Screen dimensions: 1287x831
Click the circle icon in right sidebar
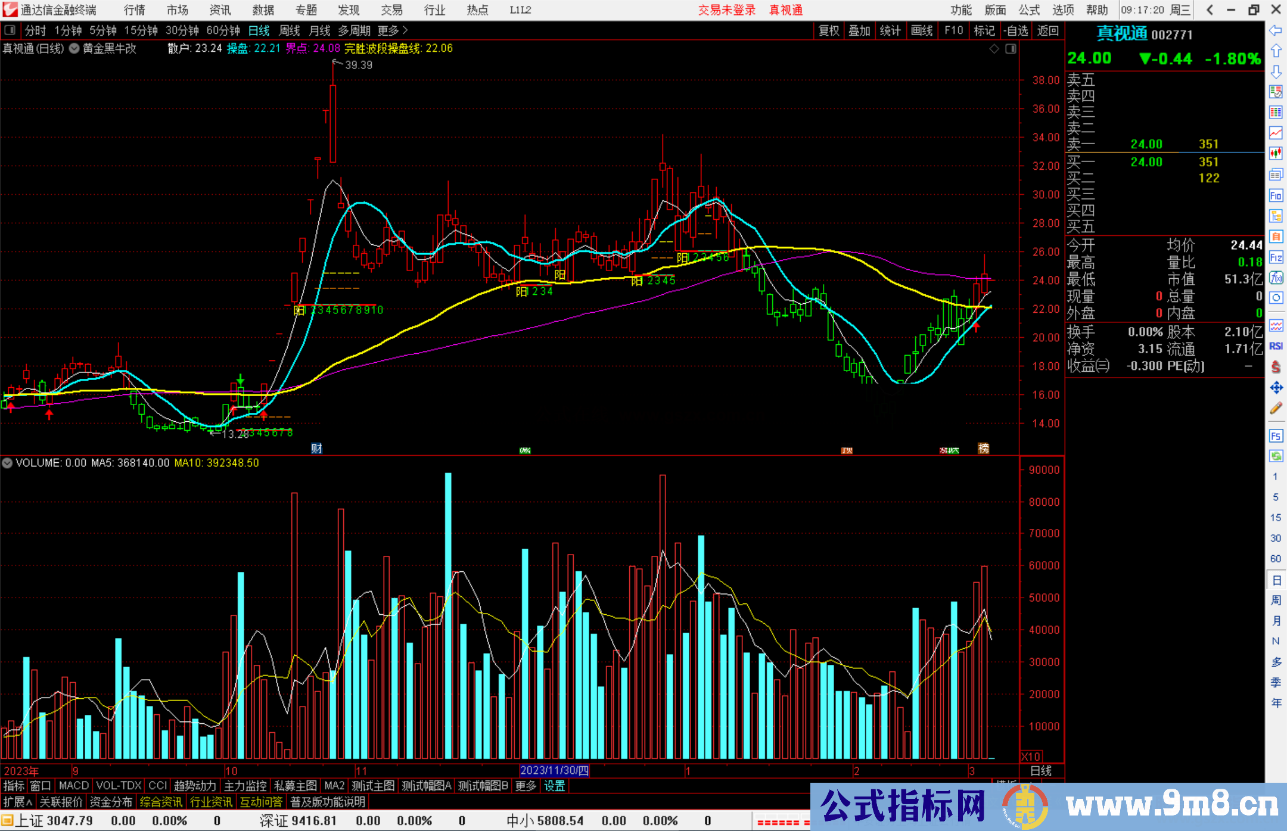pyautogui.click(x=1276, y=298)
